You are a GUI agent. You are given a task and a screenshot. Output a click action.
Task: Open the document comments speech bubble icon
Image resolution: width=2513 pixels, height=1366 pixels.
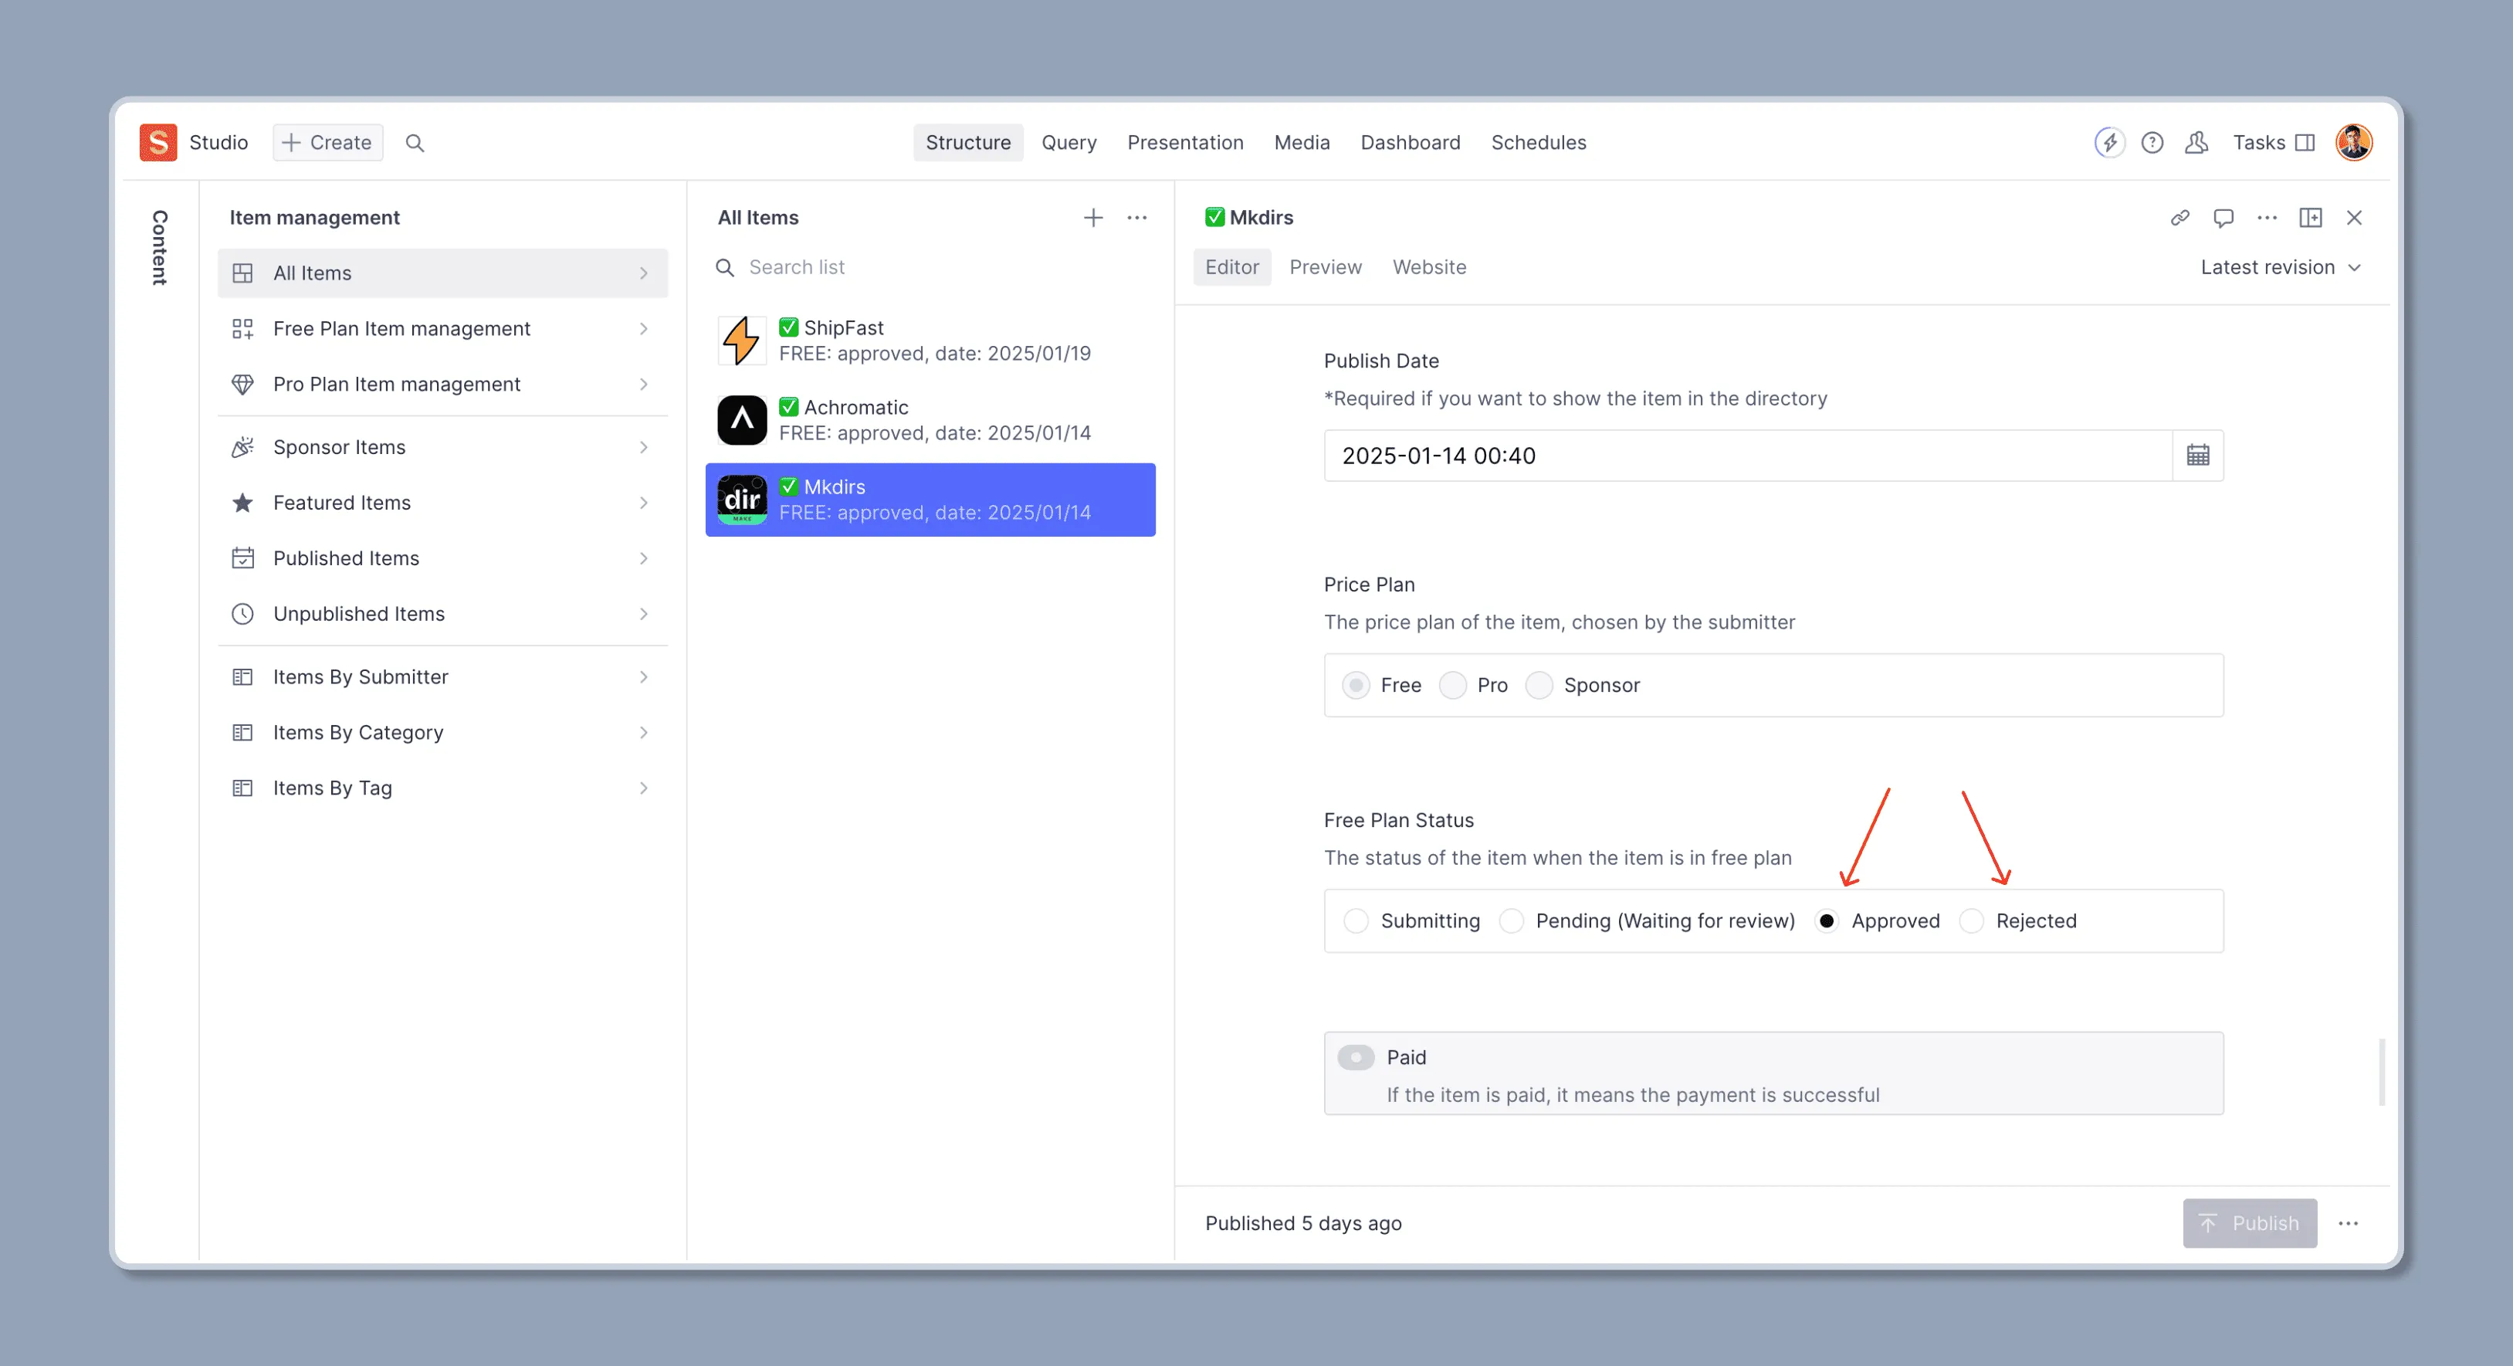(2223, 218)
